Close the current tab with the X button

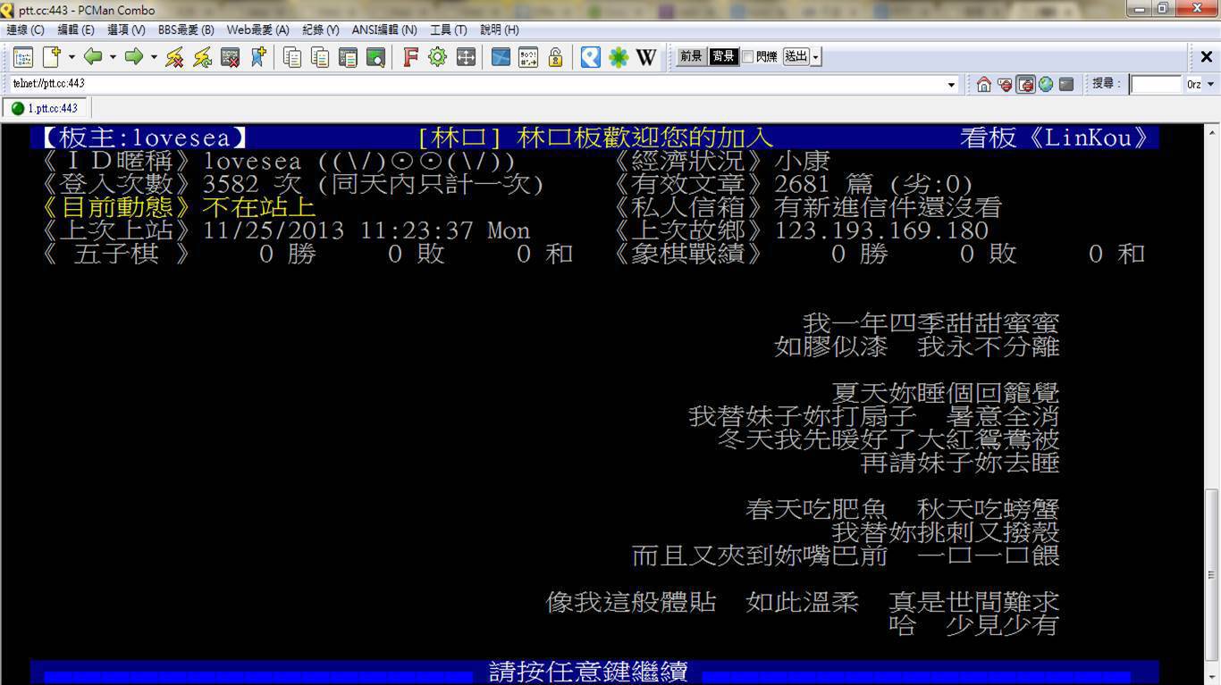coord(1206,57)
